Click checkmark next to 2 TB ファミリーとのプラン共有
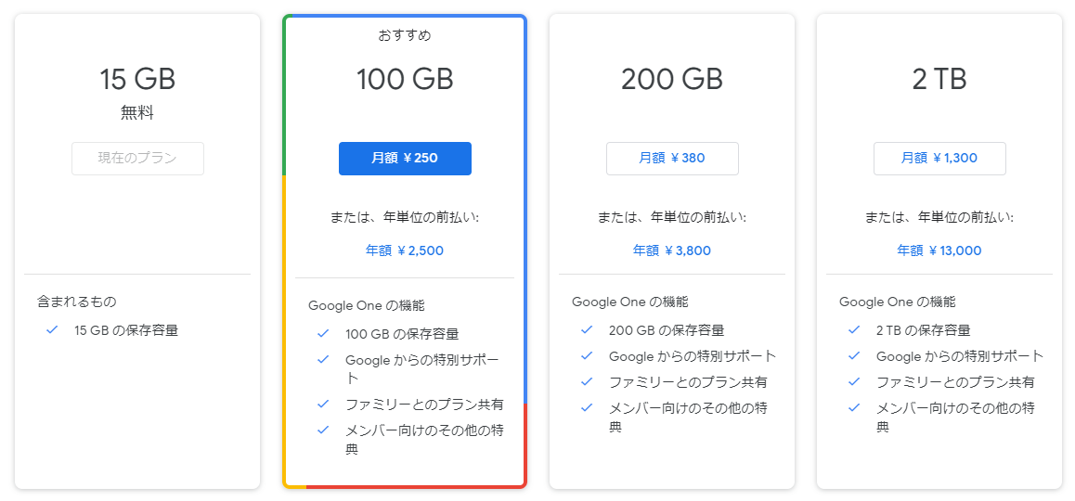Image resolution: width=1075 pixels, height=501 pixels. (854, 382)
